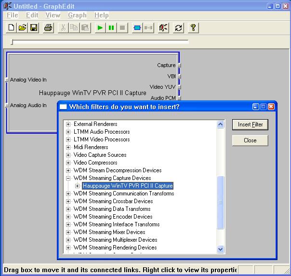Expand LTMM Video Processors category
The image size is (291, 276).
click(68, 139)
